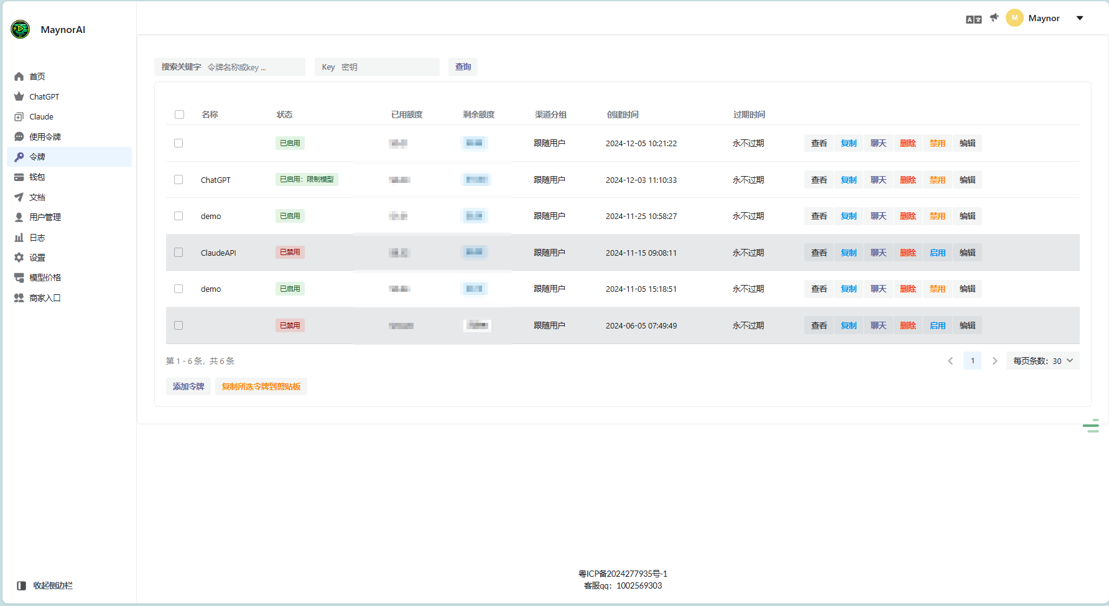Screen dimensions: 1109x606
Task: Open the 钱包 wallet sidebar icon
Action: pyautogui.click(x=19, y=177)
